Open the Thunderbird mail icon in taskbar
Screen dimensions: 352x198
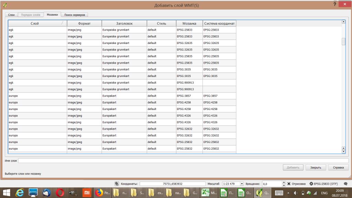[46, 193]
